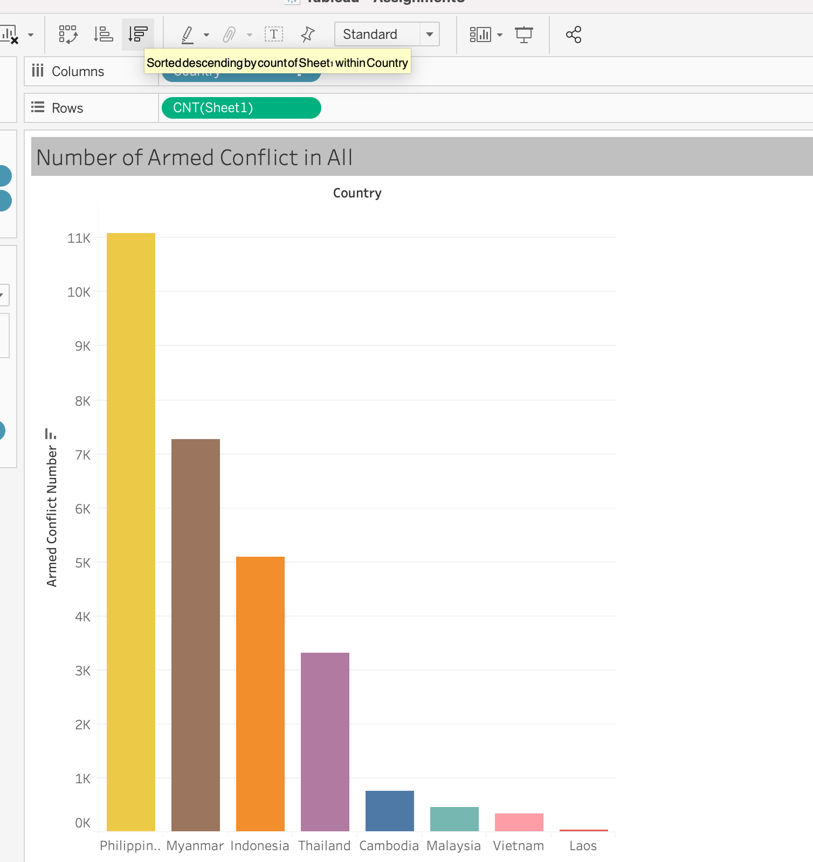Click the Group Members paperclip icon
Viewport: 813px width, 862px height.
229,35
